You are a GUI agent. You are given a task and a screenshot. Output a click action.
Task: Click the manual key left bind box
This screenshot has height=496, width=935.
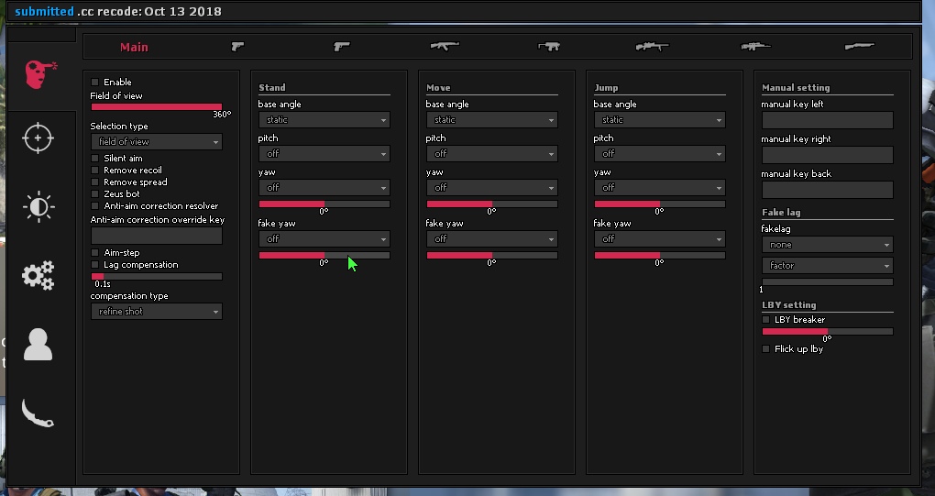pyautogui.click(x=827, y=120)
